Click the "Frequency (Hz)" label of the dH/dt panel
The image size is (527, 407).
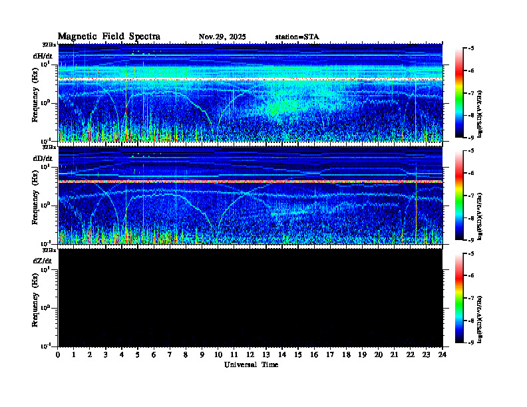[x=35, y=95]
